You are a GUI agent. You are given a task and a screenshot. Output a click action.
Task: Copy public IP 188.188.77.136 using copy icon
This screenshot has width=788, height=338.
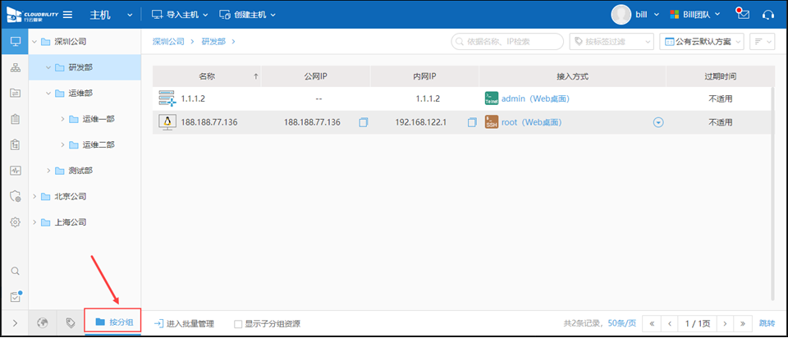364,122
